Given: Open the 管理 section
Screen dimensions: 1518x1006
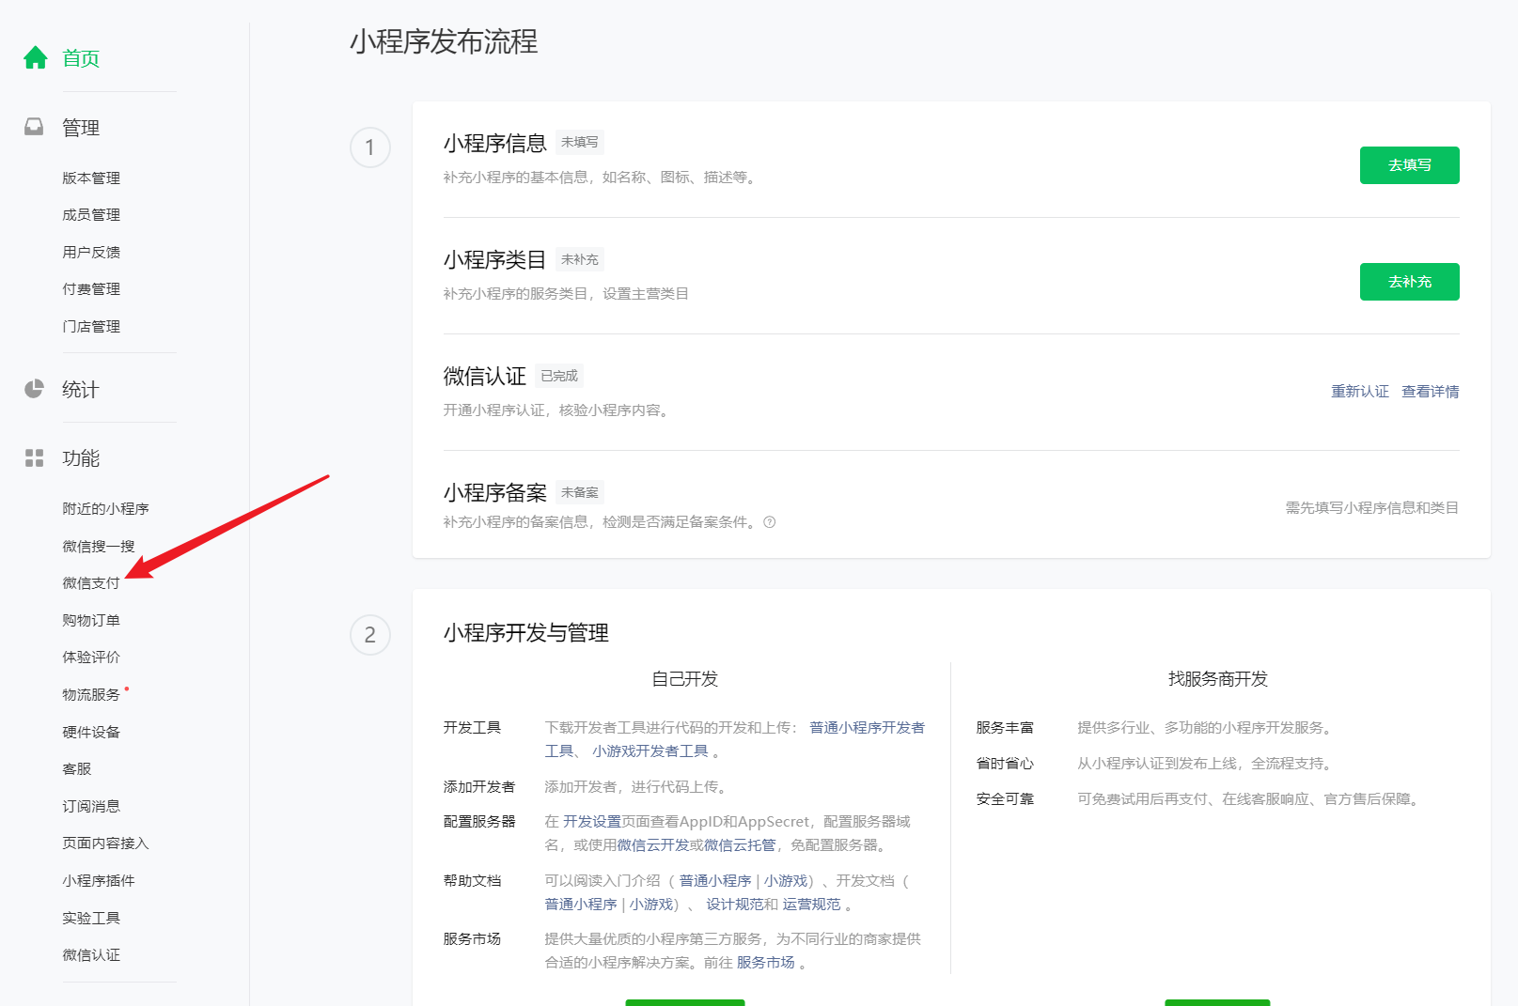Looking at the screenshot, I should click(81, 128).
